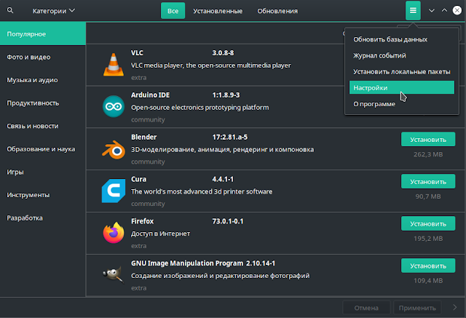Select the Arduino IDE logo icon
The height and width of the screenshot is (318, 466).
(114, 106)
